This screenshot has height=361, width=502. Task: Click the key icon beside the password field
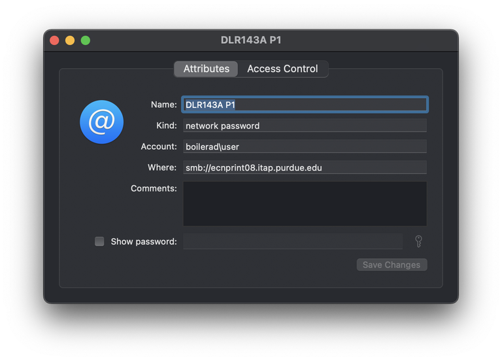tap(418, 241)
